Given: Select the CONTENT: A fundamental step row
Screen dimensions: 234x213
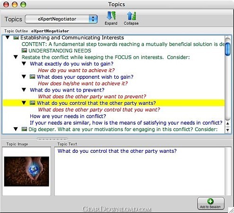Looking at the screenshot, I should (123, 44).
